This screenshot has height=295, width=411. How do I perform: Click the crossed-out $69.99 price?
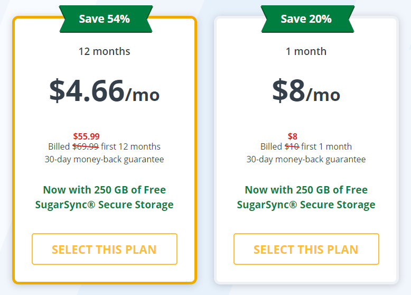(86, 146)
